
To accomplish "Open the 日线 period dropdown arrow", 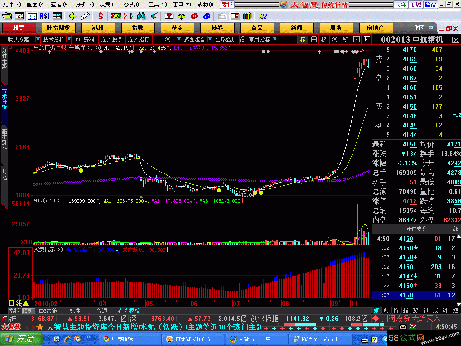I will pos(178,39).
